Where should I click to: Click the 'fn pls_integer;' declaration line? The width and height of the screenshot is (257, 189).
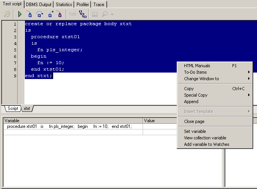tap(60, 50)
